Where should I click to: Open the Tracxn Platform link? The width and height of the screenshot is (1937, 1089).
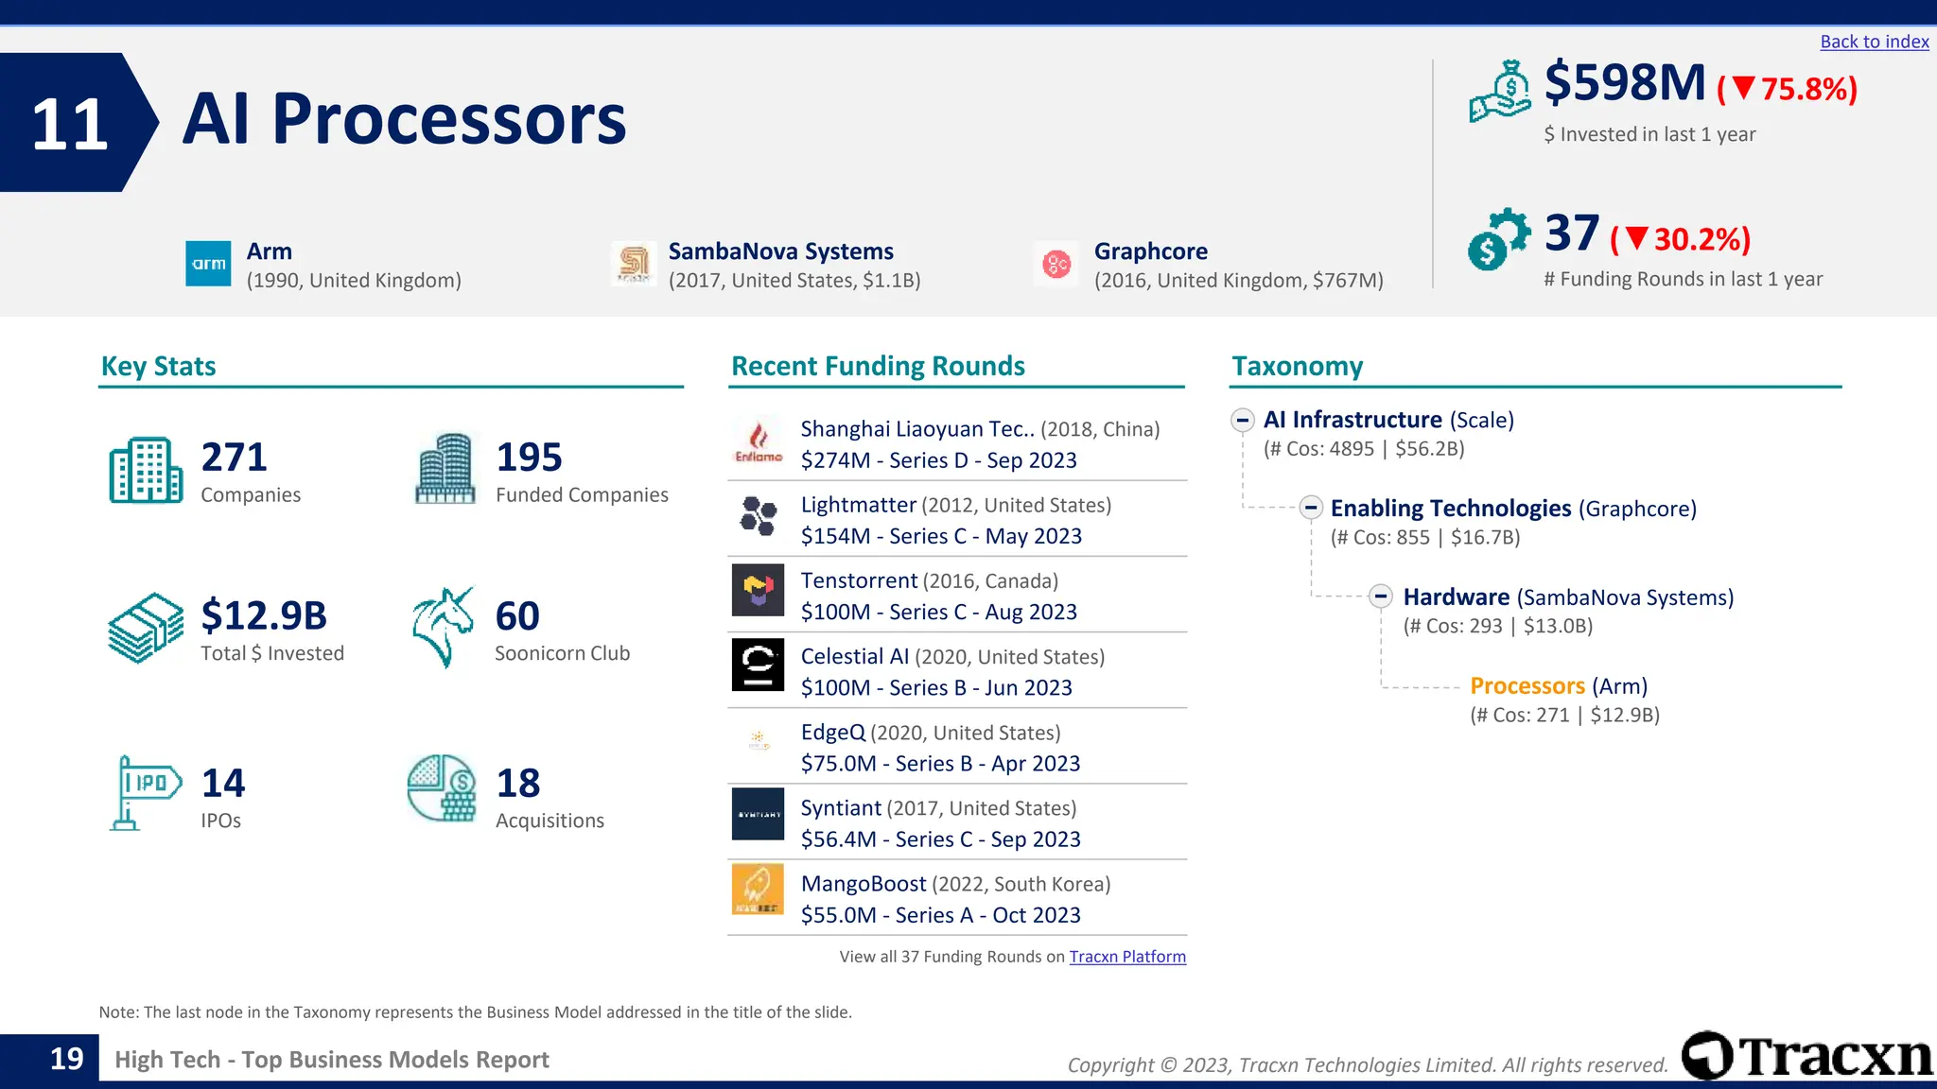[1127, 957]
